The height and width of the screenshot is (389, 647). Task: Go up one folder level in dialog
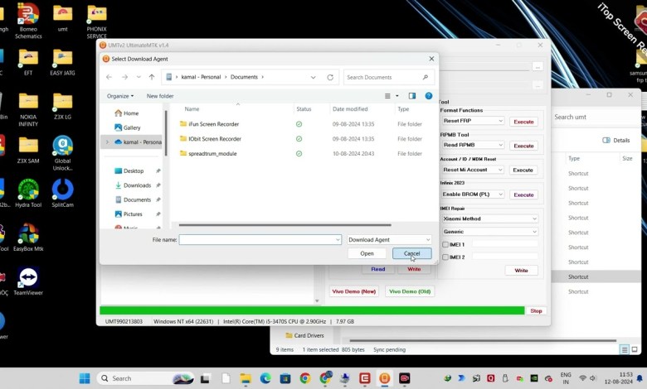pos(152,77)
